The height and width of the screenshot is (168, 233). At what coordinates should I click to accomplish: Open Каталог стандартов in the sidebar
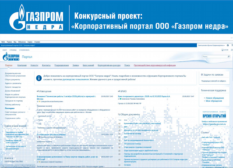point(13,87)
